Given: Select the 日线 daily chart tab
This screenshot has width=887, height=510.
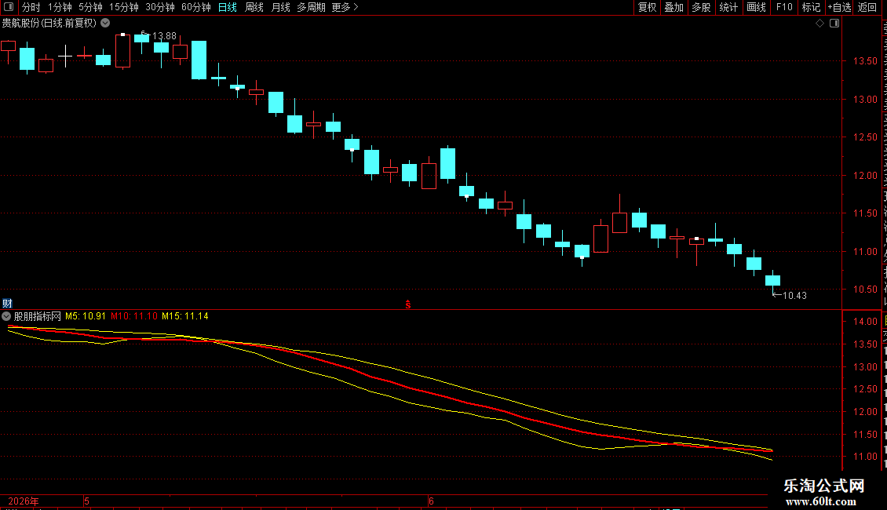Looking at the screenshot, I should coord(228,7).
